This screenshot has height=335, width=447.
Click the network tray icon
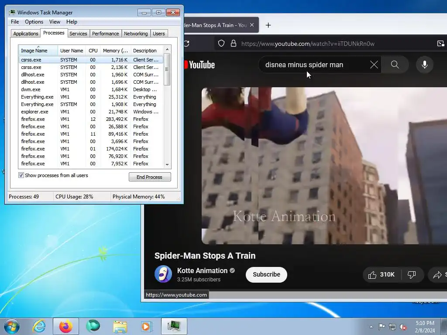click(x=392, y=327)
